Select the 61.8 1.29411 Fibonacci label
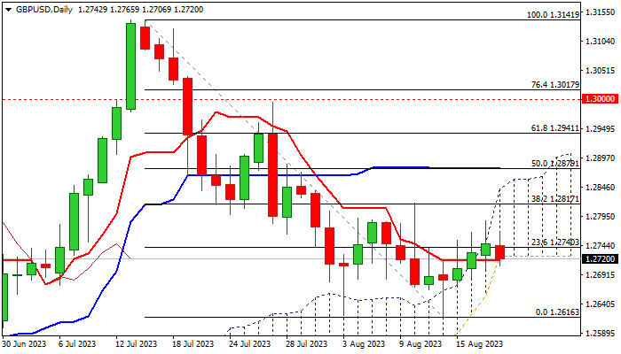Screen dimensions: 621x354 (x=554, y=128)
